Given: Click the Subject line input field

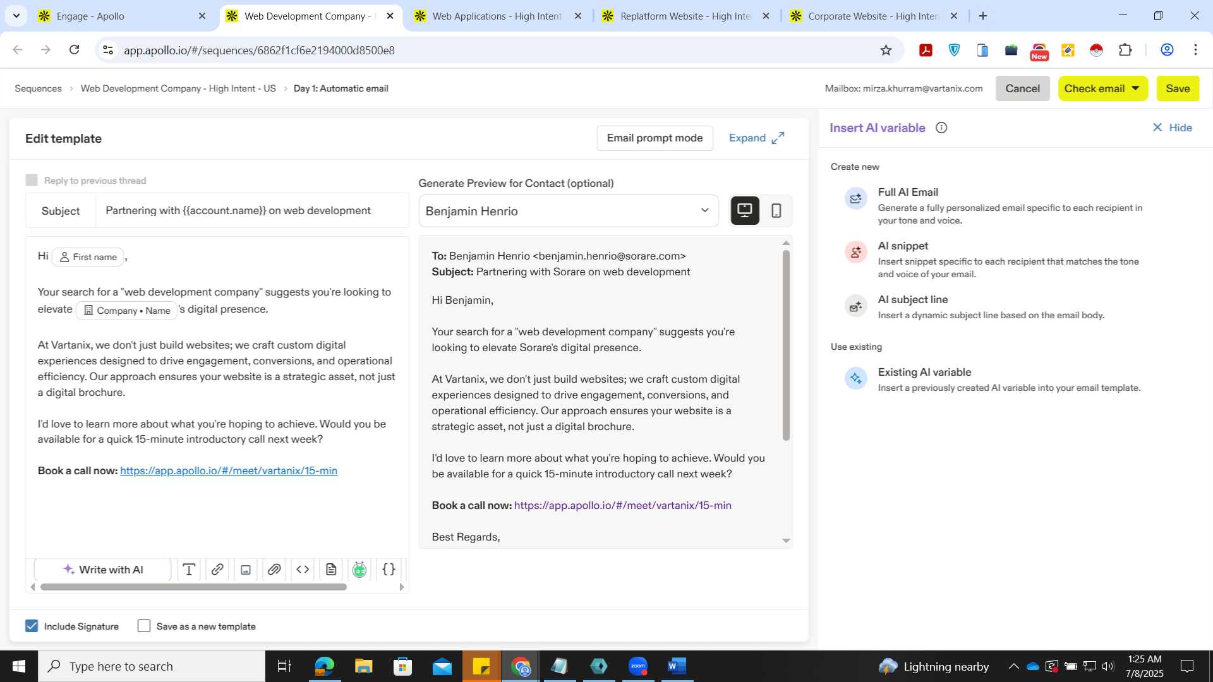Looking at the screenshot, I should [x=251, y=211].
